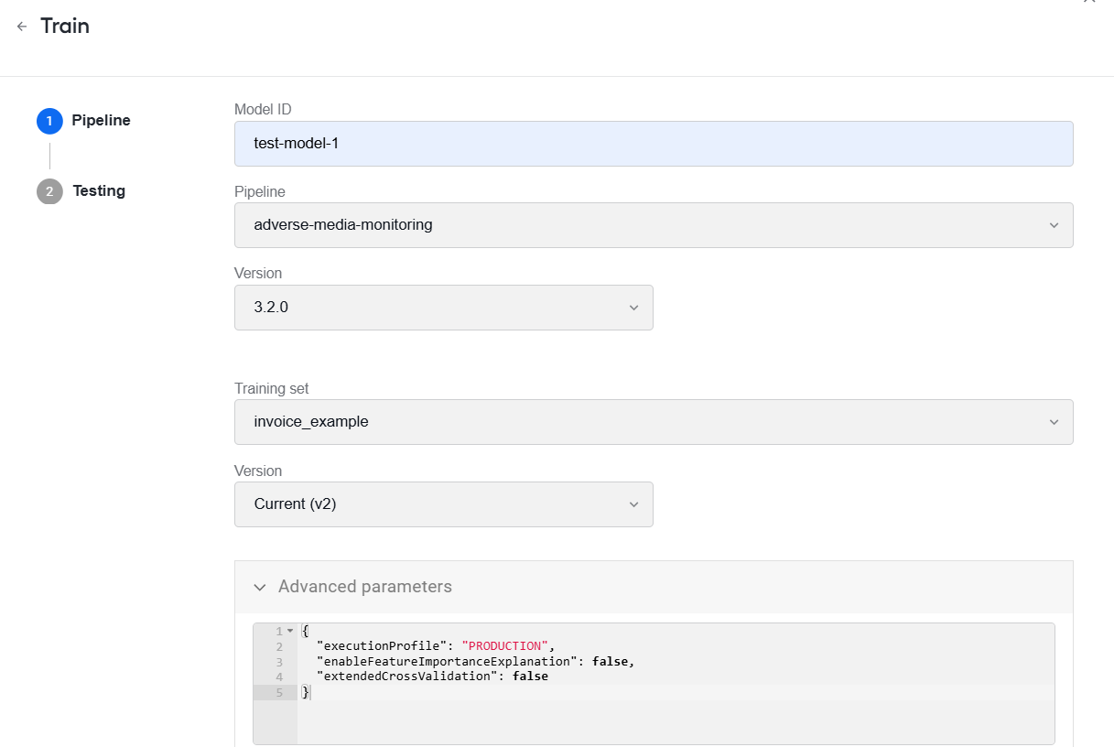Go back using the arrow beside Train
Screen dimensions: 1114x747
22,27
